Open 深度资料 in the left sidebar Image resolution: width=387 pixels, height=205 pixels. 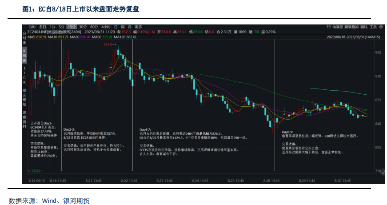click(24, 120)
